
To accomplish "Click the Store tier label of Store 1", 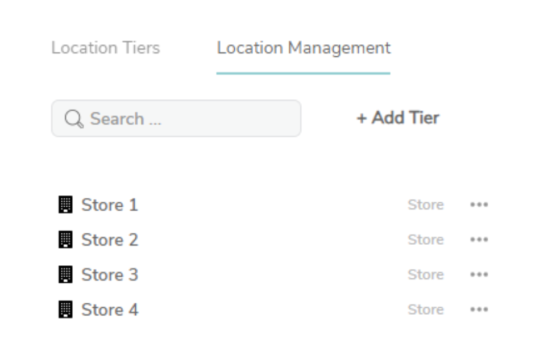I will (426, 204).
